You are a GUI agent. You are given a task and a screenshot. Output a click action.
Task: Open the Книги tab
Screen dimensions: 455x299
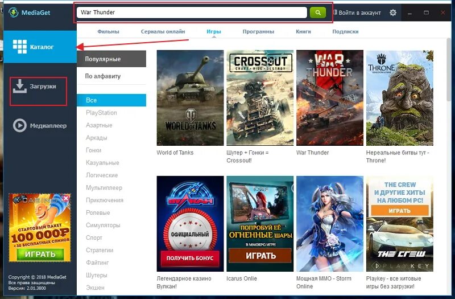pyautogui.click(x=303, y=32)
